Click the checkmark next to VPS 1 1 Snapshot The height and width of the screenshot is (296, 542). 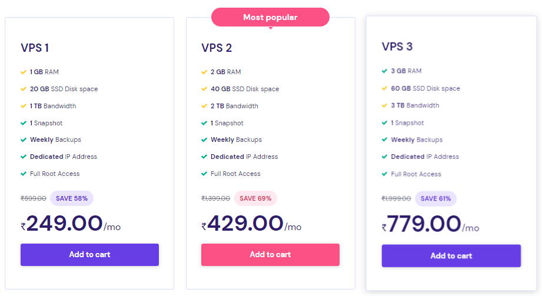[x=24, y=123]
